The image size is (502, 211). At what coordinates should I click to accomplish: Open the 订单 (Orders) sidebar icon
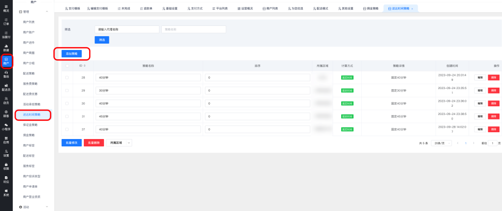coord(6,21)
